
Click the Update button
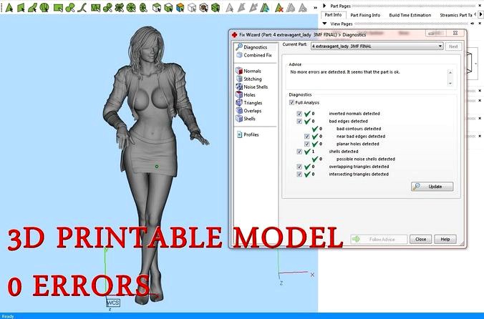pos(432,187)
